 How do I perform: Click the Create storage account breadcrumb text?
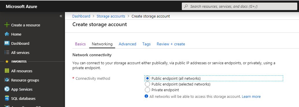(151, 16)
